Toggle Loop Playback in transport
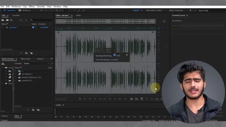The image size is (226, 127). 120,99
